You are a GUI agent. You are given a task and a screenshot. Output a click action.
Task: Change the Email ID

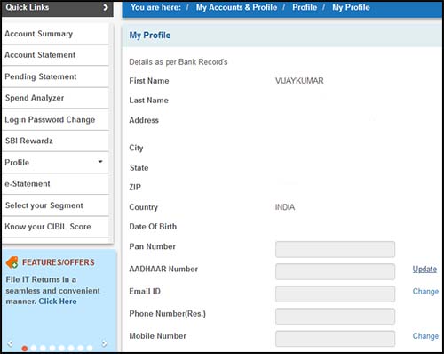425,292
